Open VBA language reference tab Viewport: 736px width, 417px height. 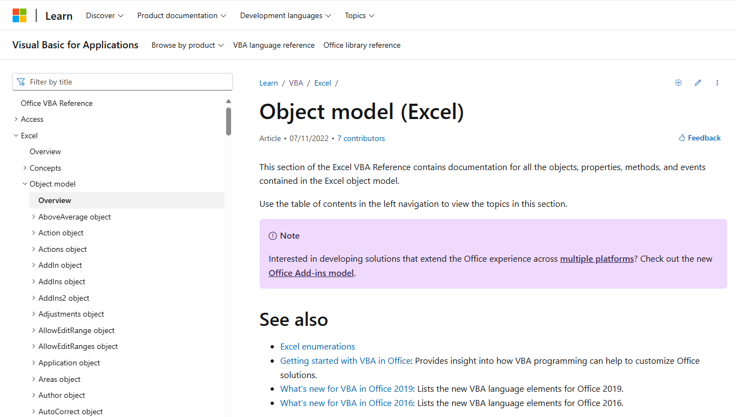click(x=274, y=45)
